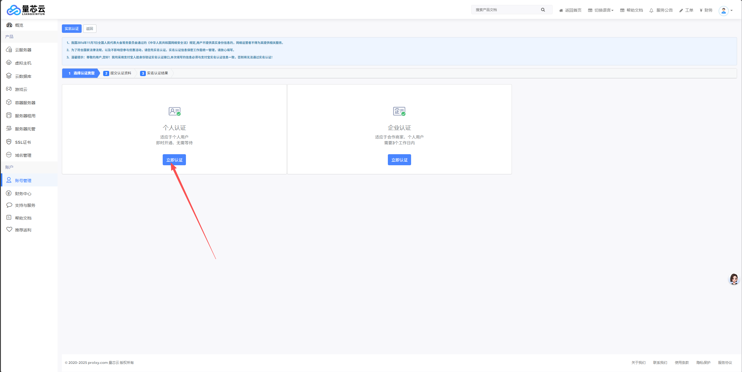The height and width of the screenshot is (372, 742).
Task: Click the finance center yen icon
Action: click(x=9, y=193)
